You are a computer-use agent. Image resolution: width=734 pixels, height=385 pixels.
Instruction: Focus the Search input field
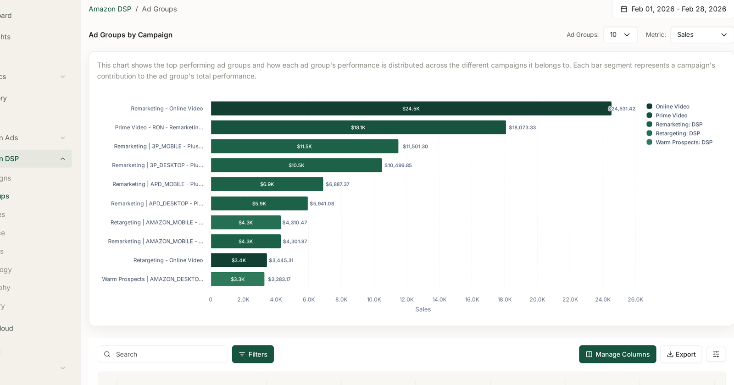163,354
